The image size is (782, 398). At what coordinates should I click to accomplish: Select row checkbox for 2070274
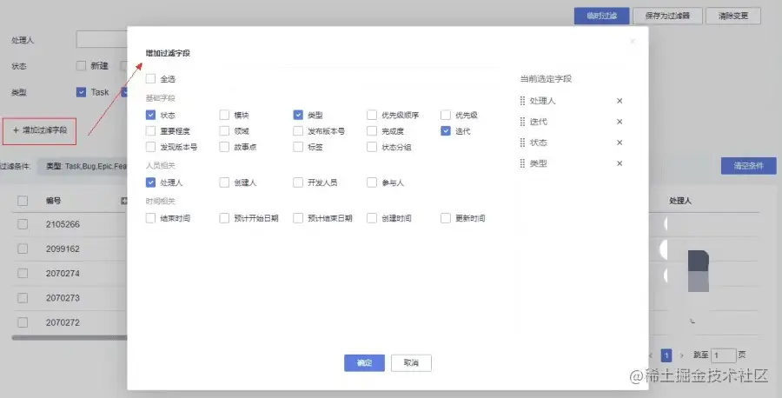coord(23,274)
